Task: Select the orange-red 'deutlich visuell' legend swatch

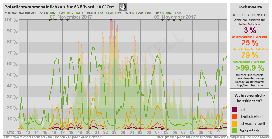Action: click(235, 117)
